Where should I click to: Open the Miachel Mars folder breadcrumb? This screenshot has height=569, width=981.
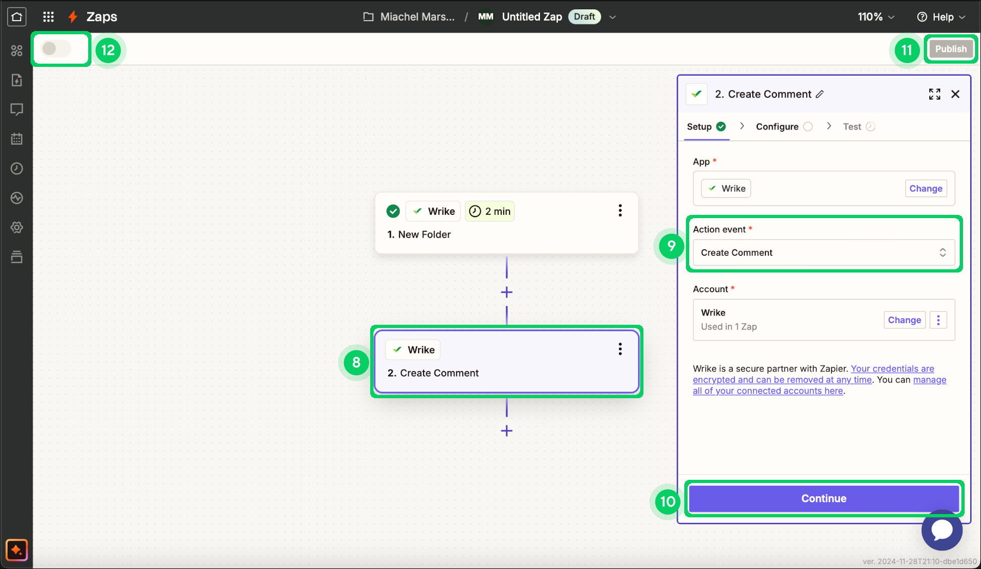click(x=417, y=17)
